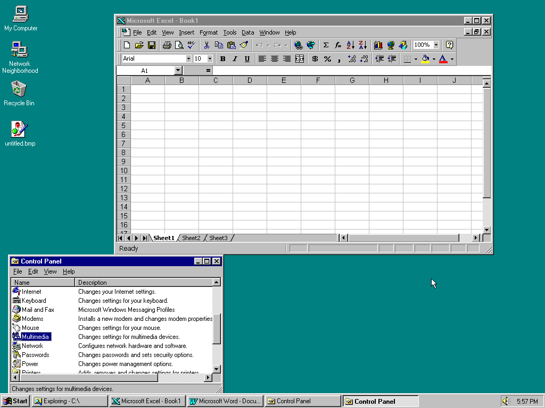Click the Cut scissors icon

(x=207, y=45)
